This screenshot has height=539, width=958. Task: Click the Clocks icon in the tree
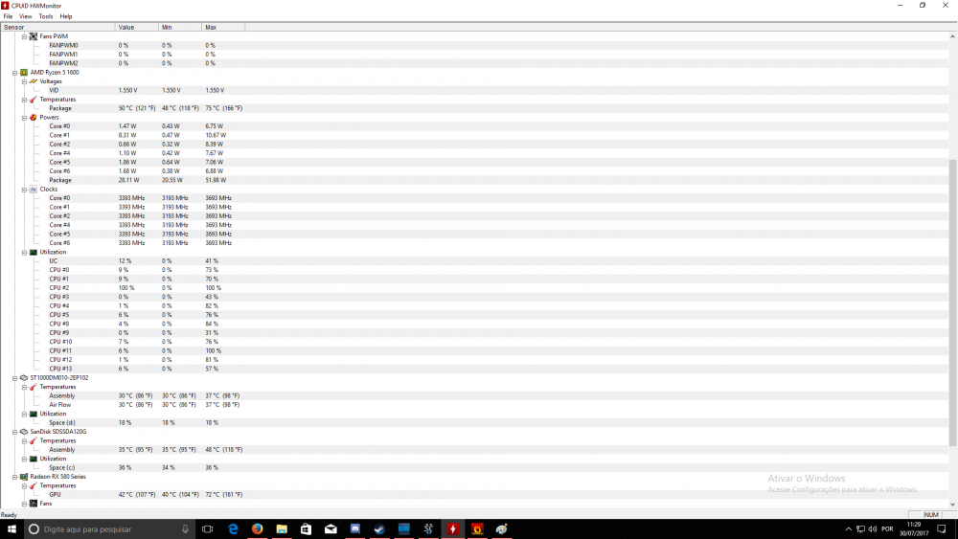(34, 190)
